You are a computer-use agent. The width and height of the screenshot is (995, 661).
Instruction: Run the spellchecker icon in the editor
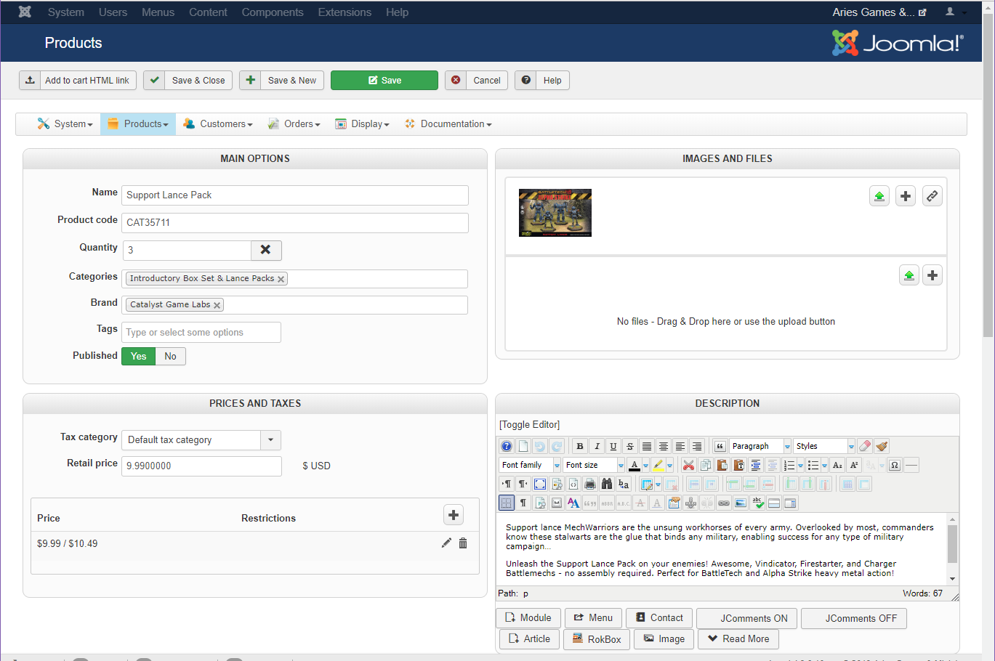tap(757, 503)
